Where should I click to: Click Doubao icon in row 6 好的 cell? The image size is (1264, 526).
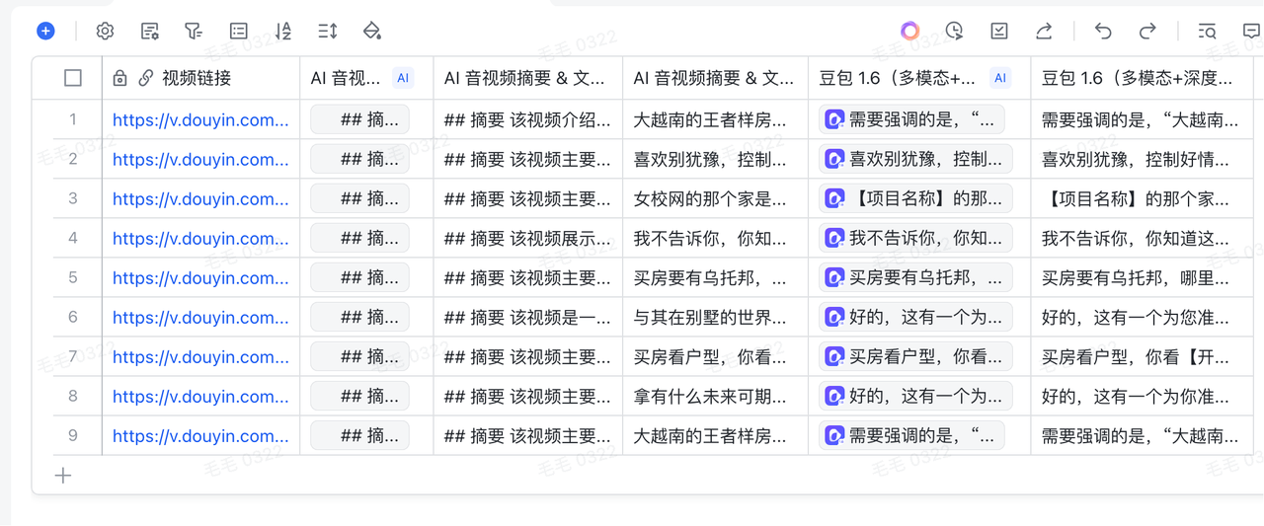[834, 317]
